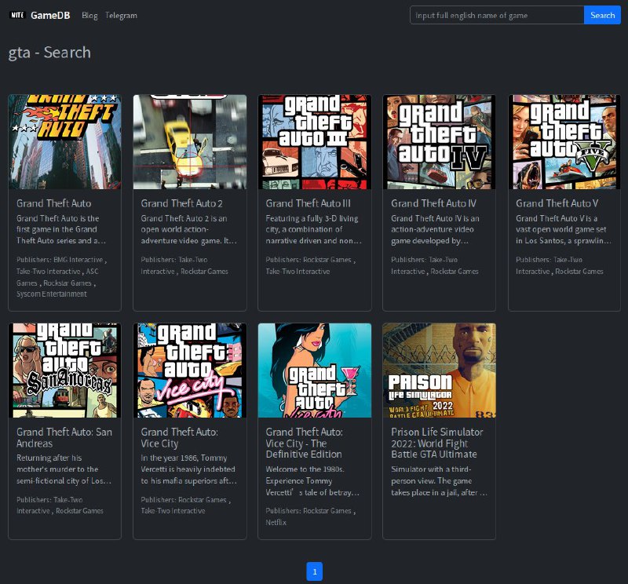
Task: Click the "gta - Search" heading
Action: coord(49,53)
